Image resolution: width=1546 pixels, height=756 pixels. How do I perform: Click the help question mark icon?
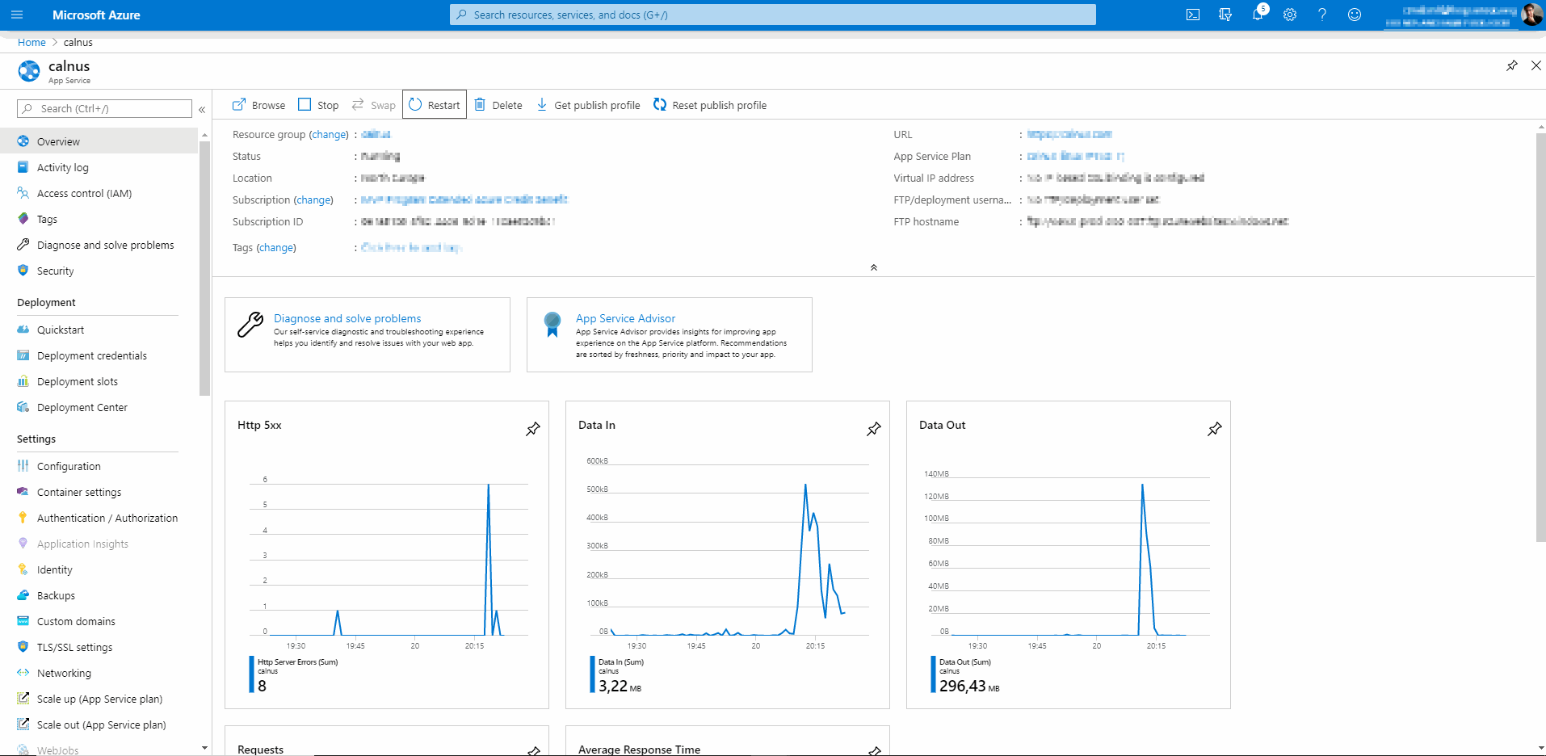point(1322,15)
